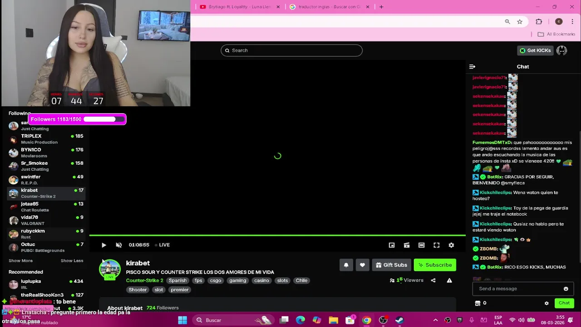Open OBS Studio from taskbar
The height and width of the screenshot is (327, 581).
click(x=383, y=320)
